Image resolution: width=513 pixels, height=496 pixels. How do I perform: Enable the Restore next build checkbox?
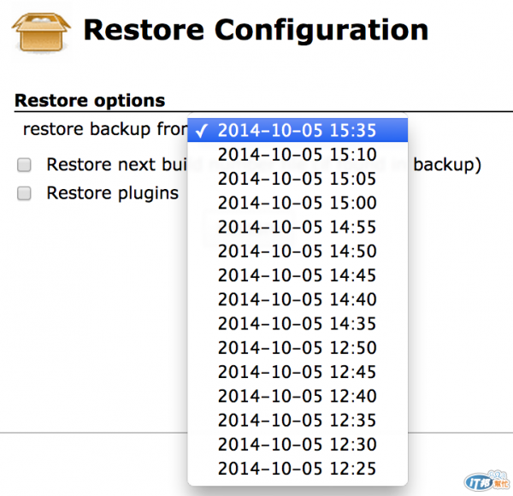(x=25, y=165)
